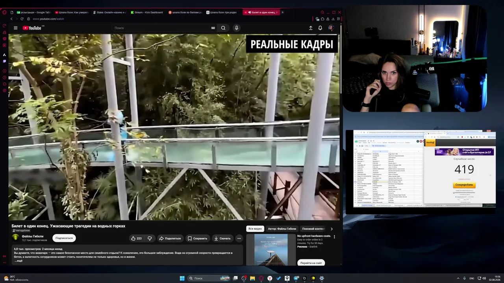Expand the description with ...ещё
This screenshot has width=504, height=283.
click(19, 261)
